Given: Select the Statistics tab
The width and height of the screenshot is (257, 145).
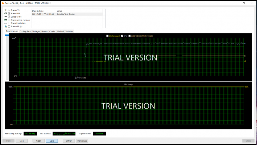Looking at the screenshot, I should click(69, 31).
